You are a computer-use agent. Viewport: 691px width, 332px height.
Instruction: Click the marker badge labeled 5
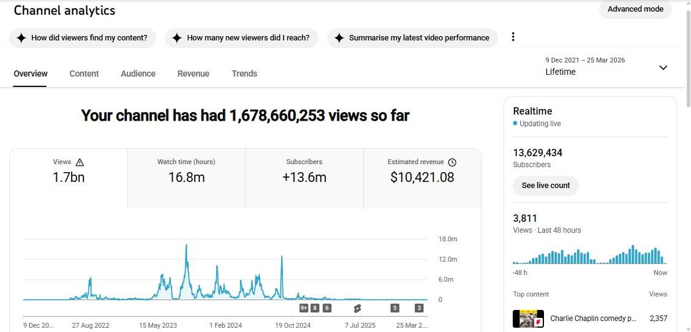coord(395,308)
